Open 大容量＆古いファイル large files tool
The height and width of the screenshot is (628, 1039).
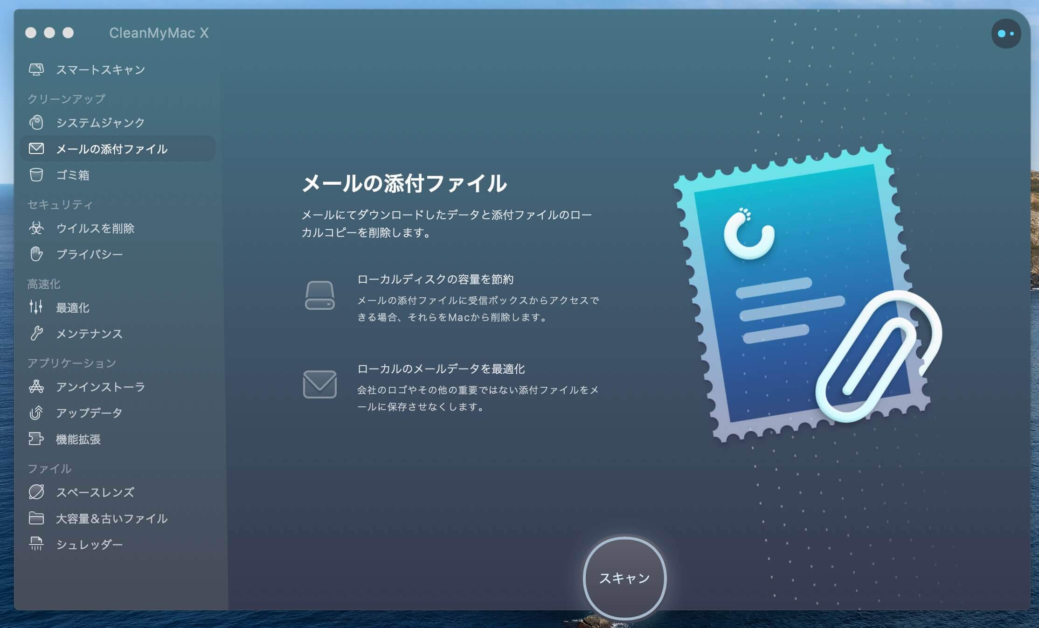tap(37, 518)
